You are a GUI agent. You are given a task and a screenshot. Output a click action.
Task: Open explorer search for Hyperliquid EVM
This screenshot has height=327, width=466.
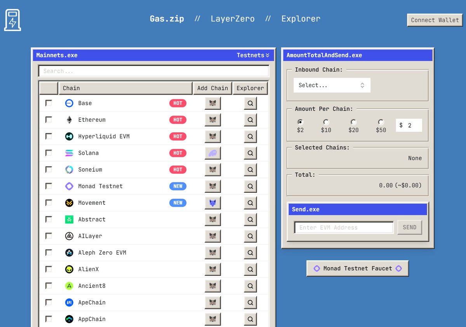pos(250,137)
